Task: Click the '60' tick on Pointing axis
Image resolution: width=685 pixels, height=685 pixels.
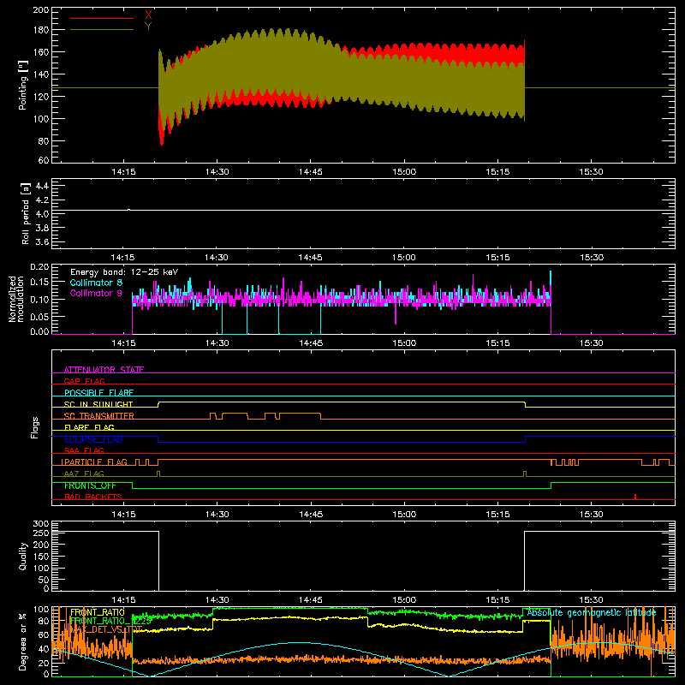Action: [44, 160]
